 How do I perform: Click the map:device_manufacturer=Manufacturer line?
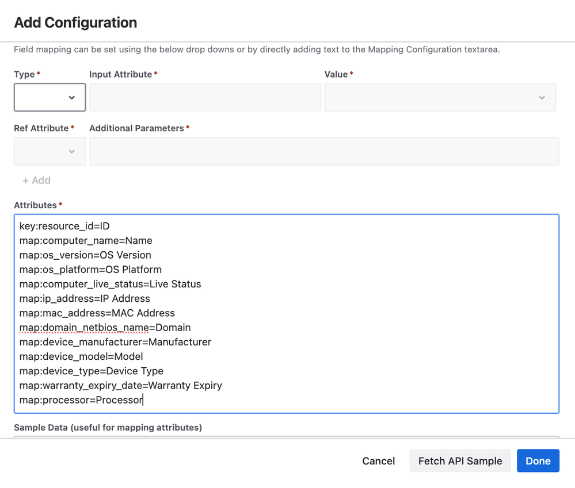(x=115, y=342)
